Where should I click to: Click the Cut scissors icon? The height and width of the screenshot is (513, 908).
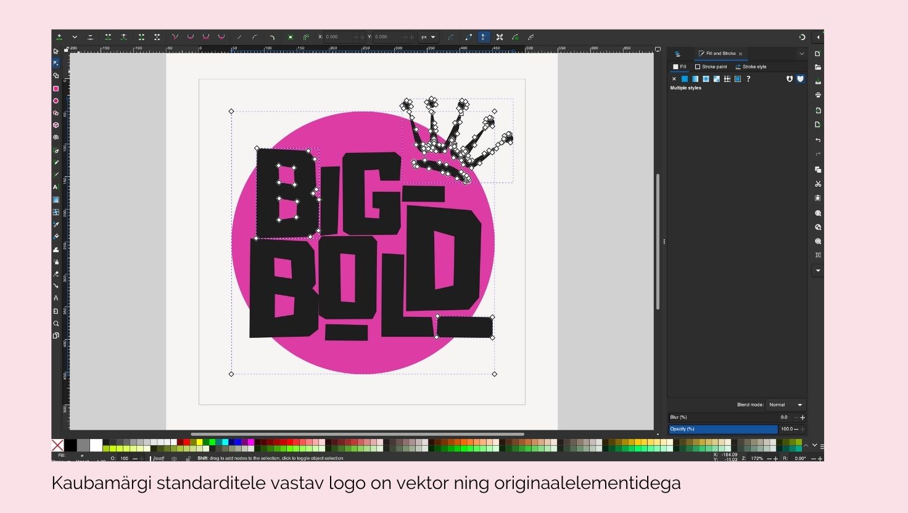tap(818, 184)
